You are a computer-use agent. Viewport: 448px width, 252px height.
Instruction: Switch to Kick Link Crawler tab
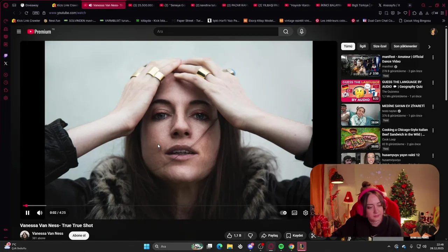pyautogui.click(x=65, y=5)
